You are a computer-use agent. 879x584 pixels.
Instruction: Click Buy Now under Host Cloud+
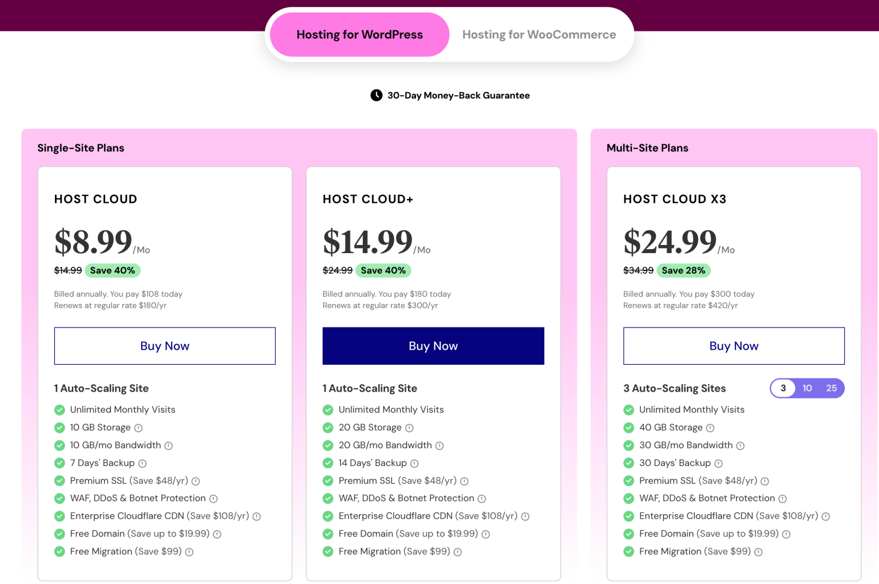(x=433, y=346)
